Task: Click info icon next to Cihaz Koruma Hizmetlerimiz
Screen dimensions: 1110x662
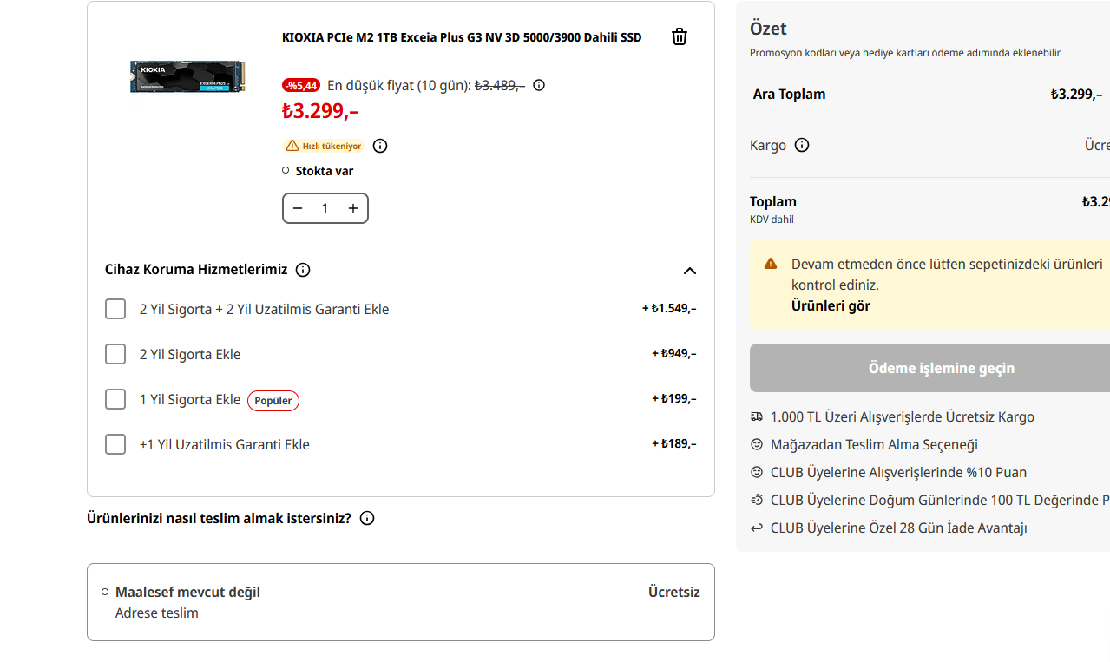Action: coord(303,270)
